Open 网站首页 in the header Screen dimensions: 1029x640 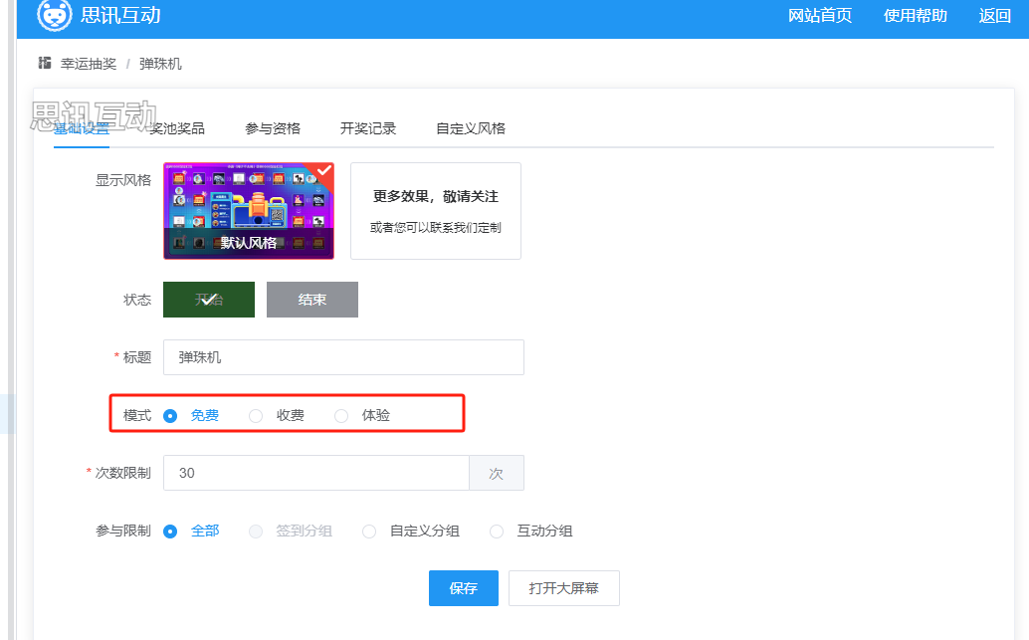point(820,15)
